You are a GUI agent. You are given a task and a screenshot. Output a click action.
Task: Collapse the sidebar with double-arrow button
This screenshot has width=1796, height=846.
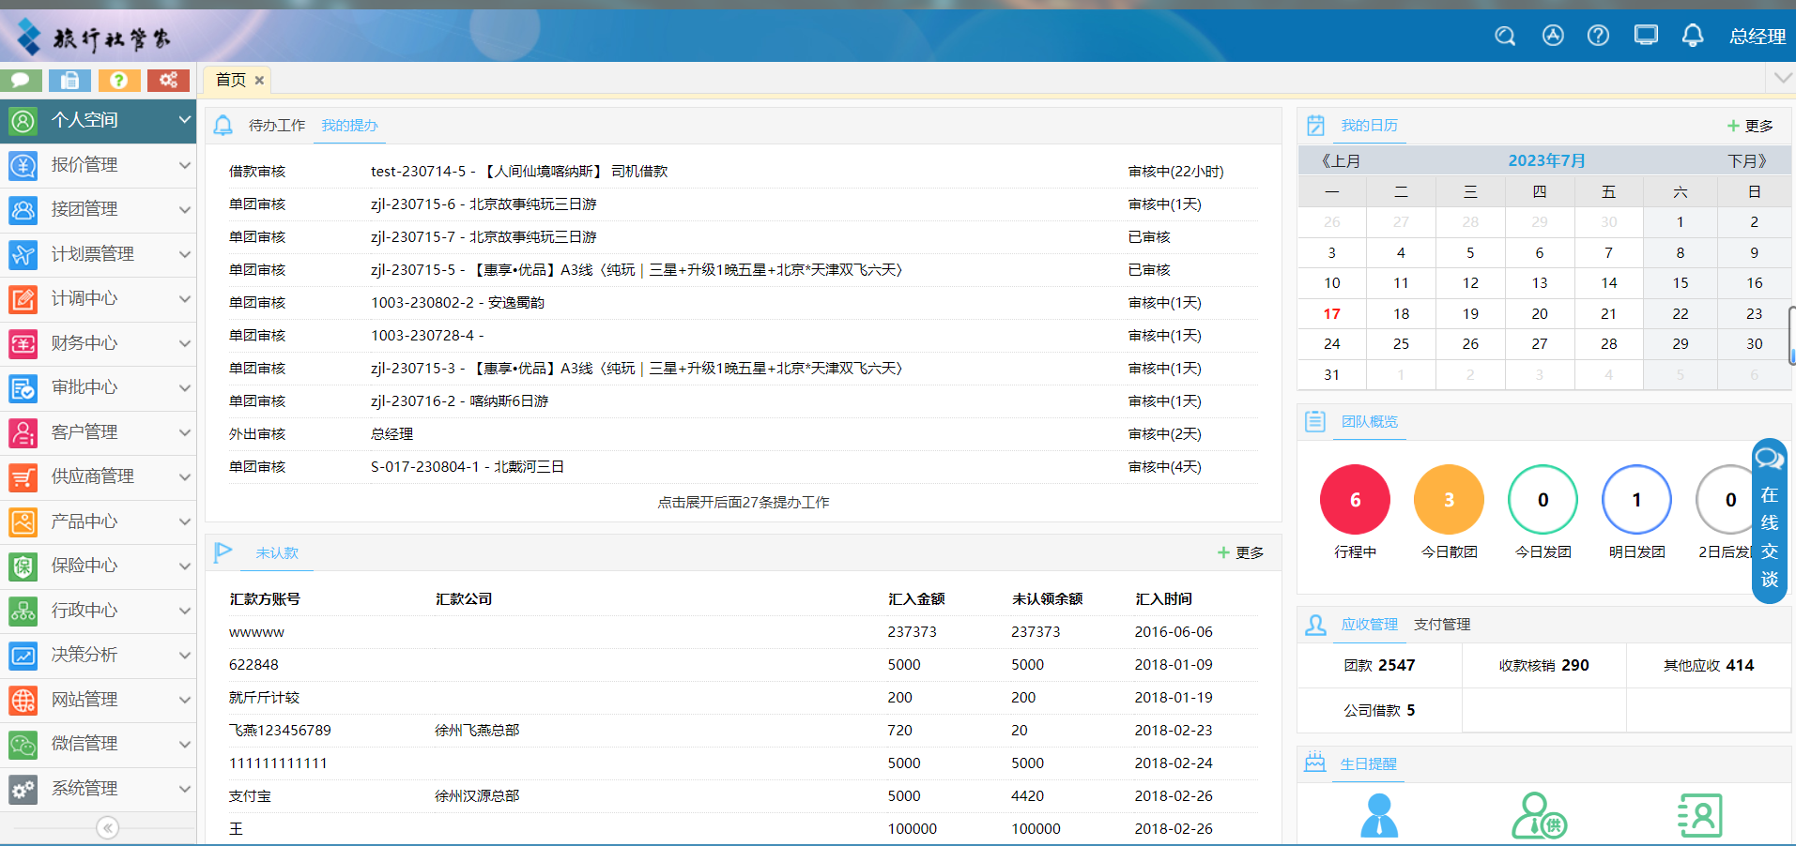tap(108, 827)
